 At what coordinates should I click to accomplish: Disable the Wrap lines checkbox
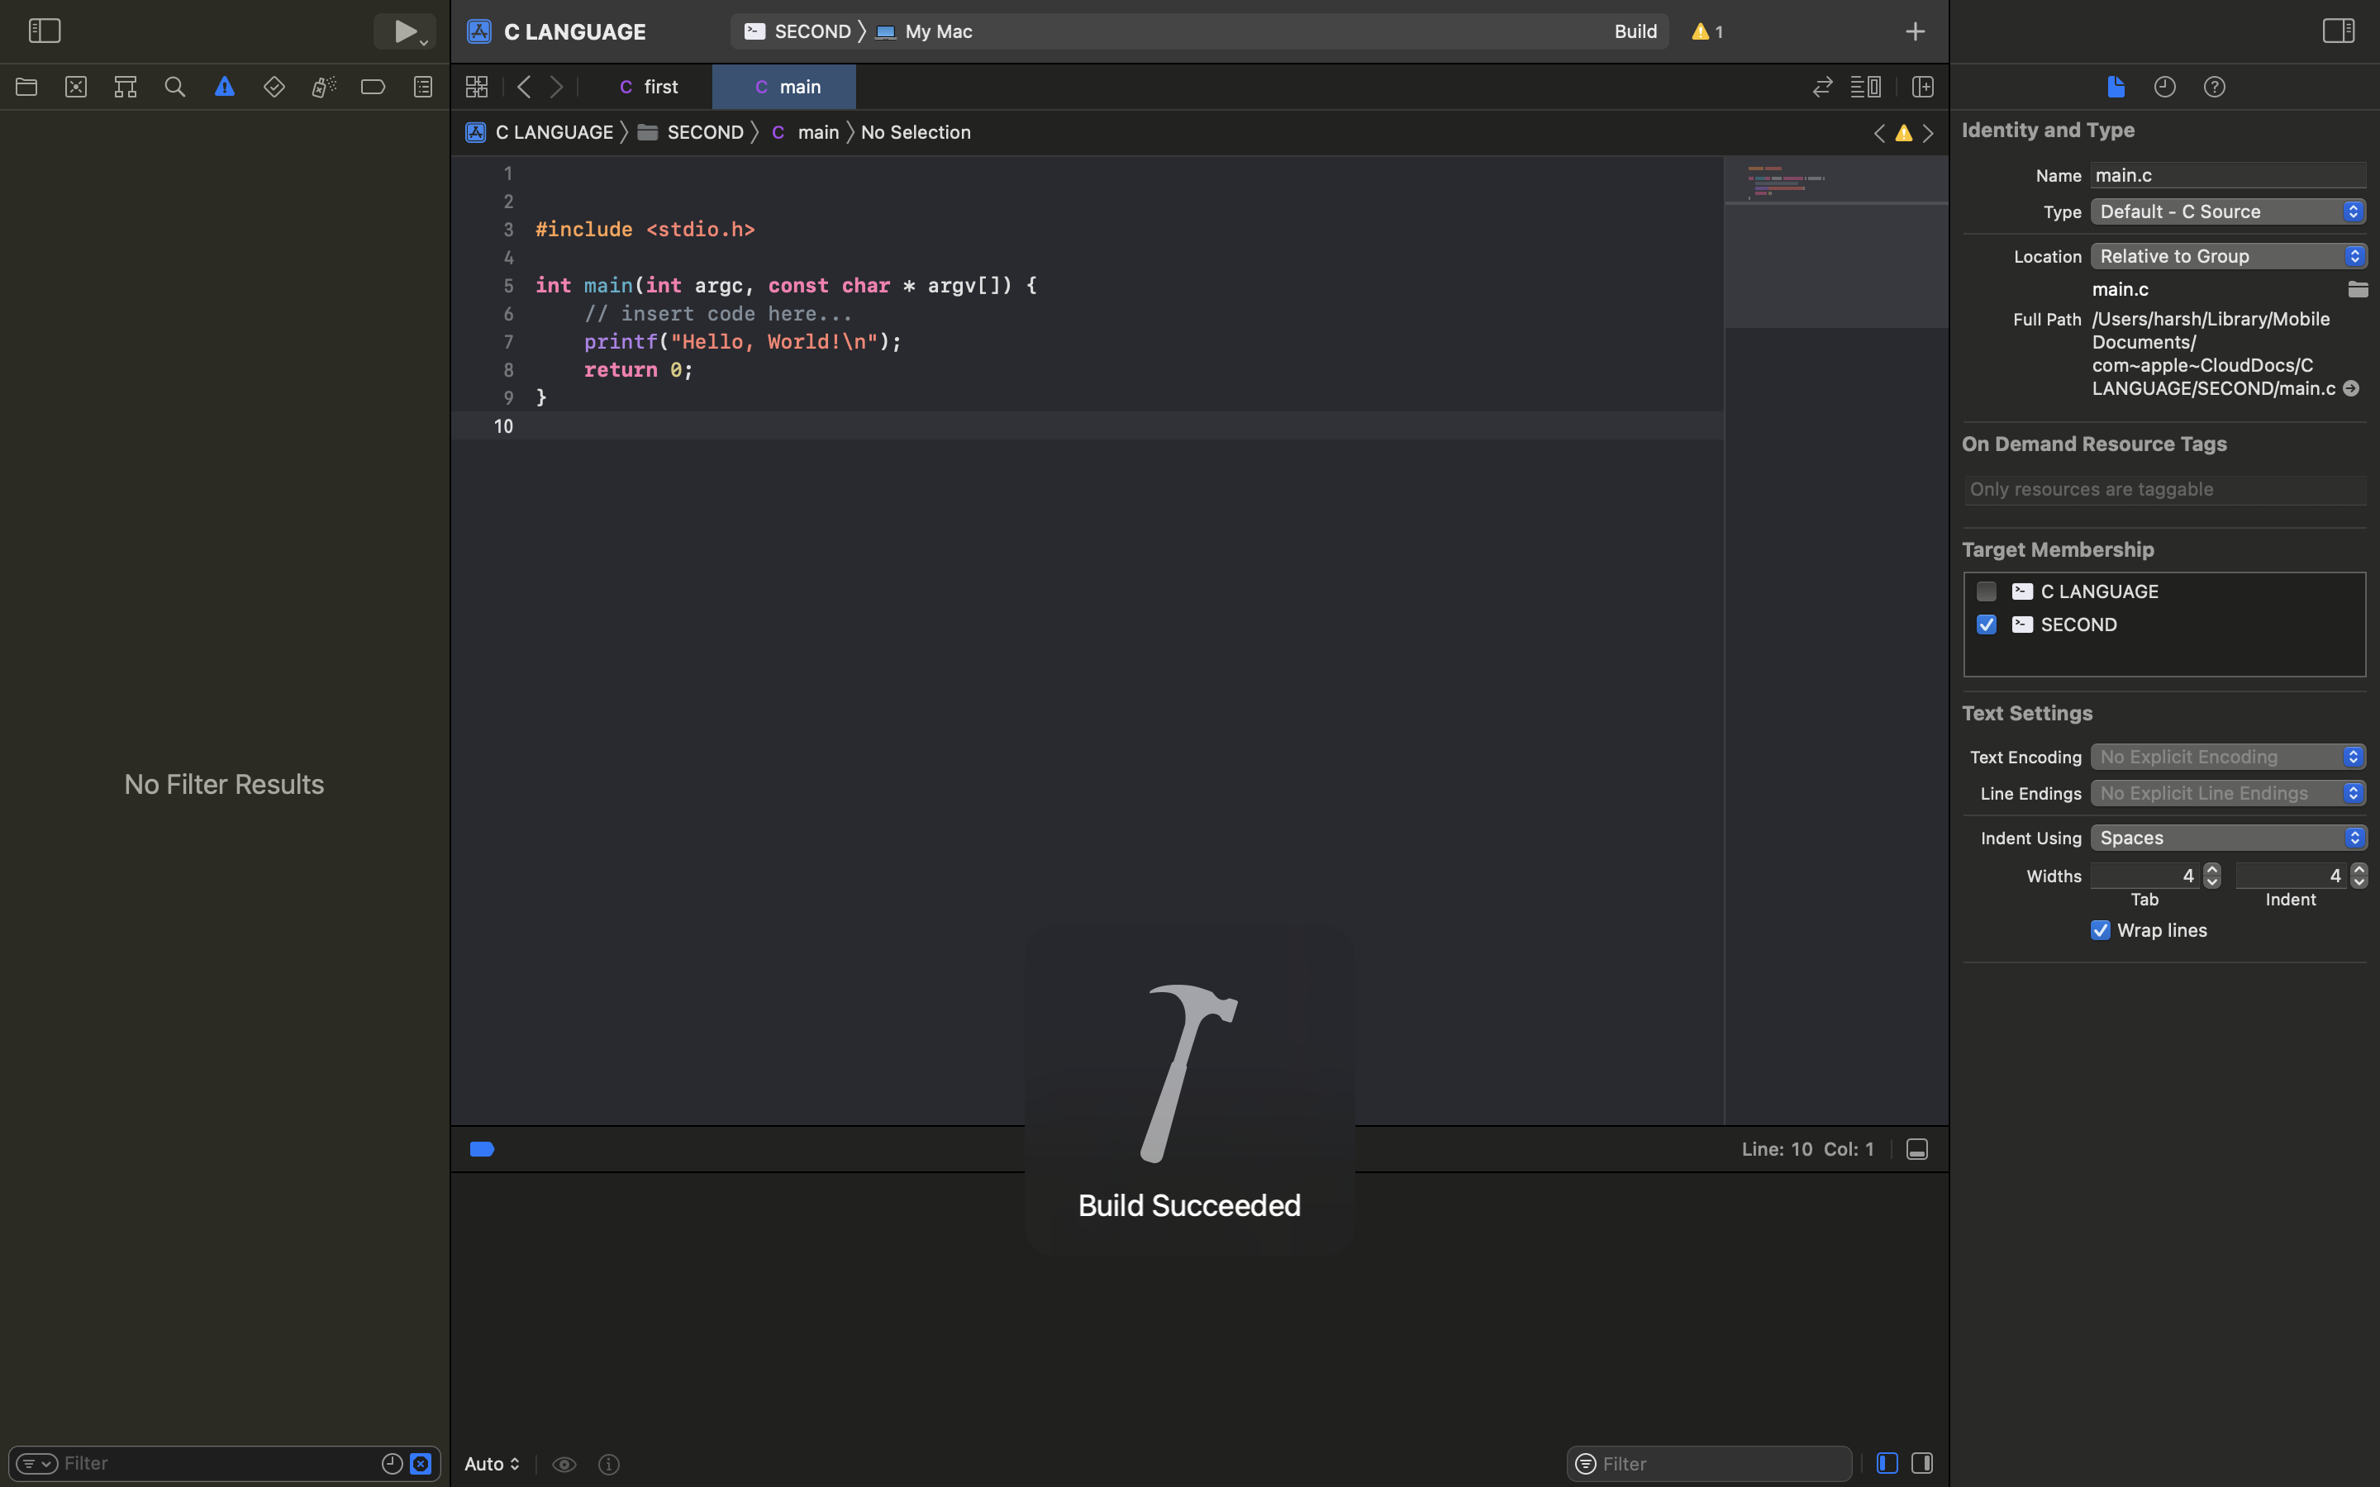coord(2100,930)
